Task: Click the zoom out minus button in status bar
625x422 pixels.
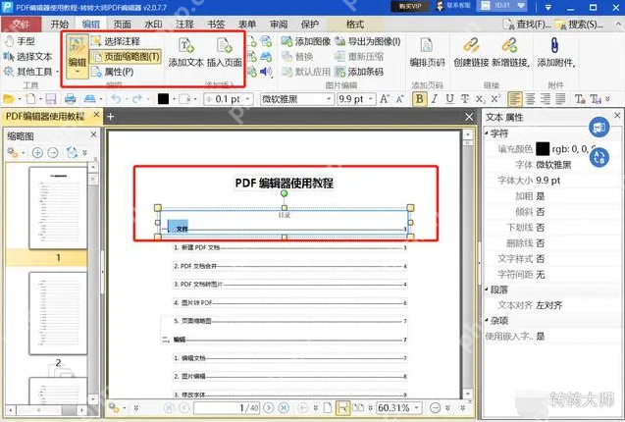Action: click(435, 408)
